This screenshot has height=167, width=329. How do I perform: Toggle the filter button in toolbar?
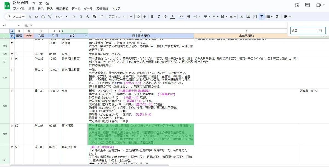tap(262, 17)
